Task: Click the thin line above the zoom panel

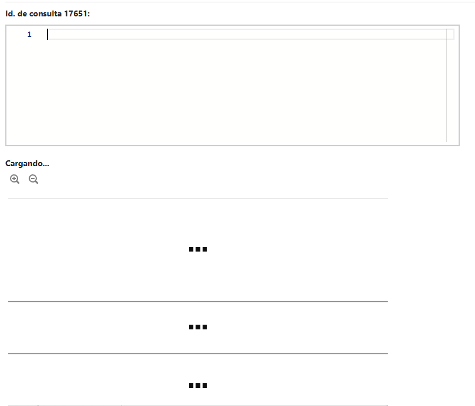Action: (198, 199)
